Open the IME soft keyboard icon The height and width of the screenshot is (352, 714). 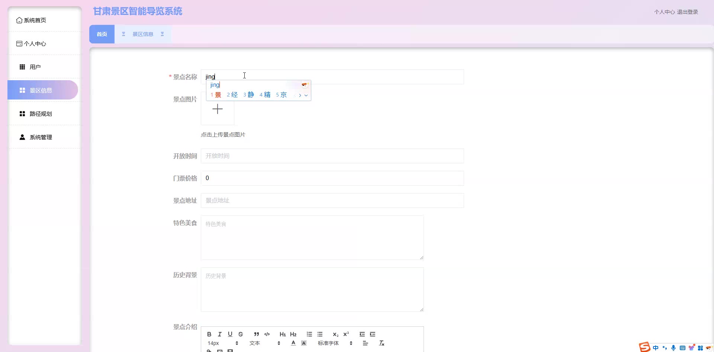[x=682, y=348]
